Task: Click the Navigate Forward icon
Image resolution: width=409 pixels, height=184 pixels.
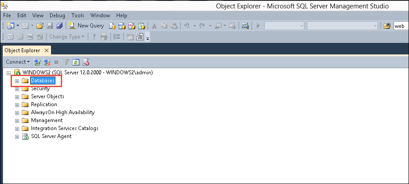Action: click(232, 26)
